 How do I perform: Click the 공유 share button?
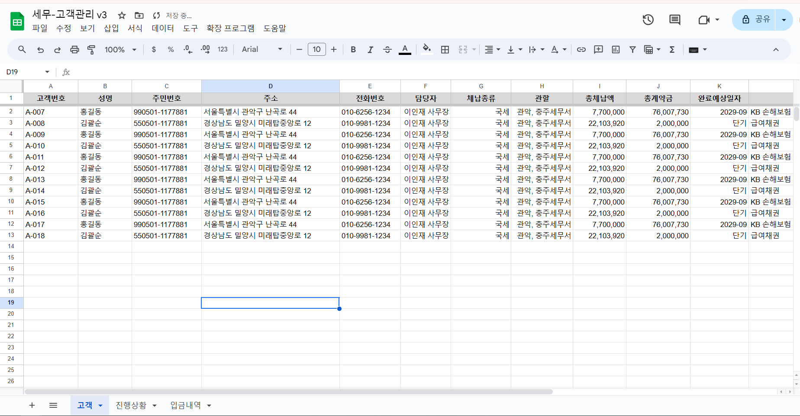coord(756,20)
